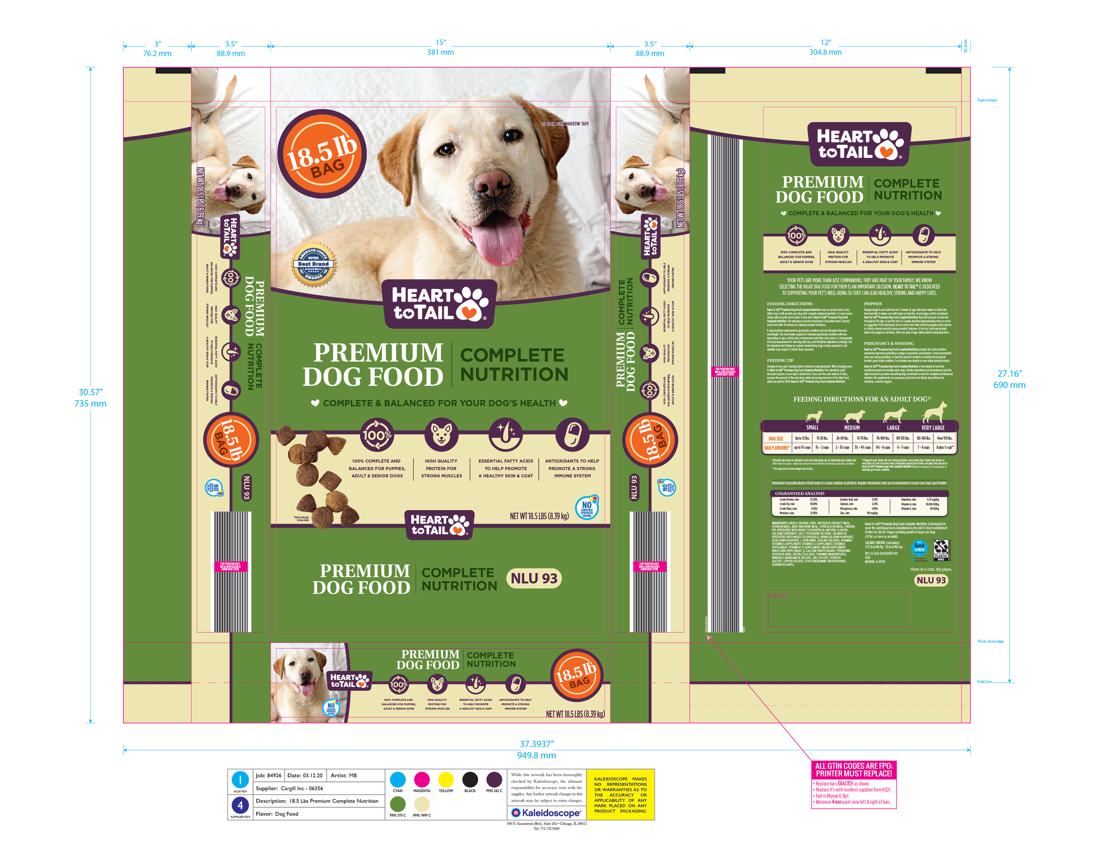This screenshot has height=855, width=1098.
Task: Click the 100% icon on the bottom panel
Action: coord(399,685)
